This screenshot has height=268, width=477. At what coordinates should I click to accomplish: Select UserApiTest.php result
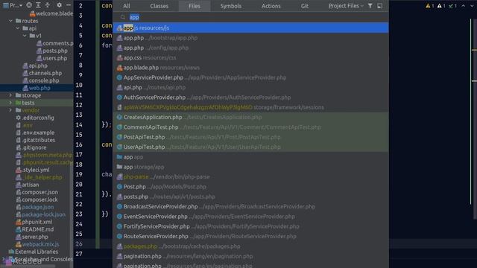coord(250,147)
